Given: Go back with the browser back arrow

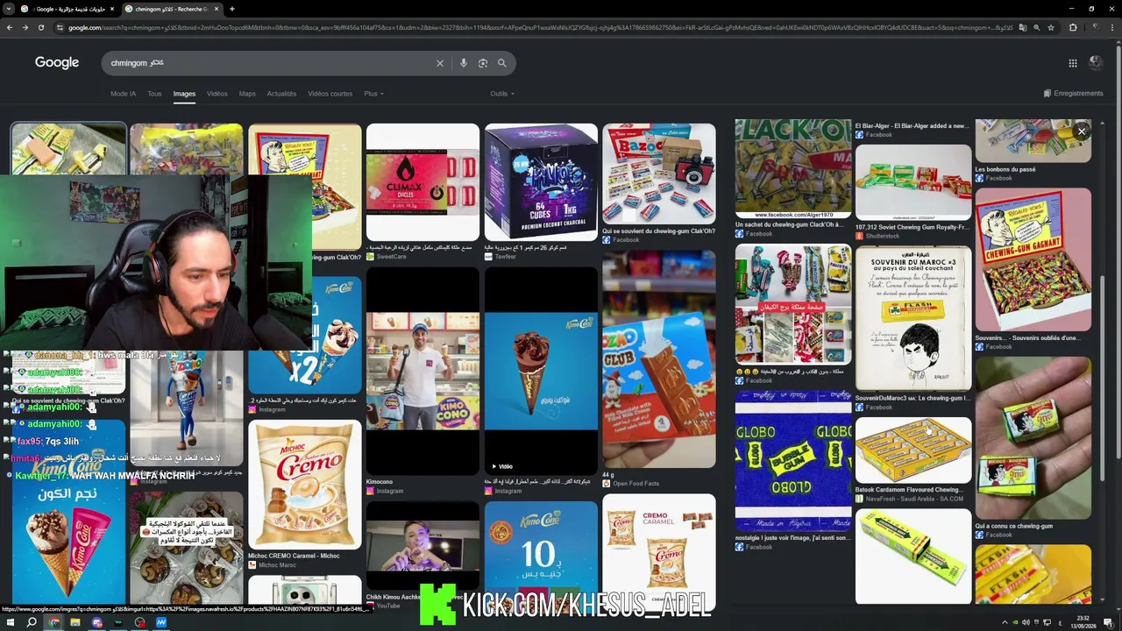Looking at the screenshot, I should [x=9, y=27].
